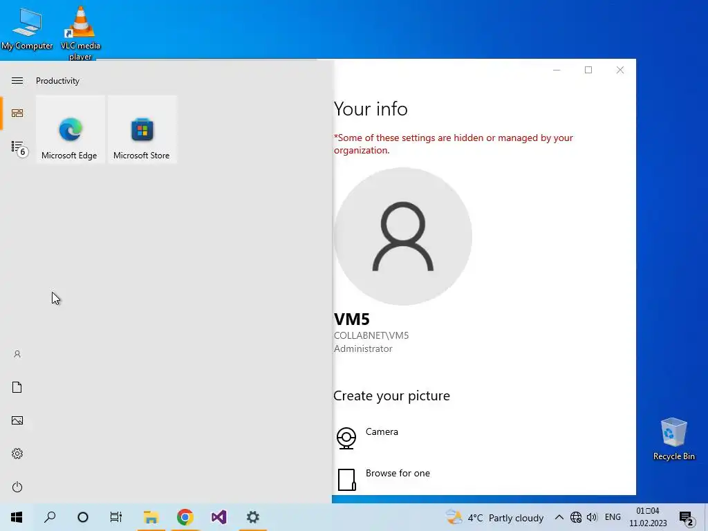
Task: Open the notification Action Center icon
Action: click(x=687, y=519)
